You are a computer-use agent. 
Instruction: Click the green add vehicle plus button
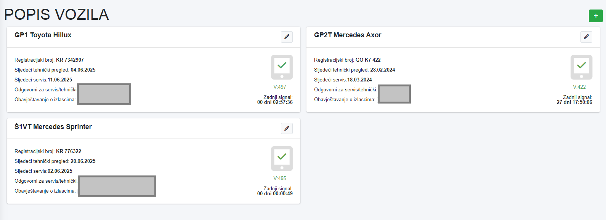[596, 16]
